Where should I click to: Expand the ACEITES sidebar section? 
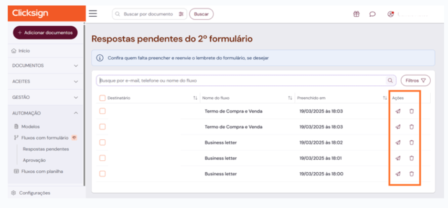[x=76, y=82]
